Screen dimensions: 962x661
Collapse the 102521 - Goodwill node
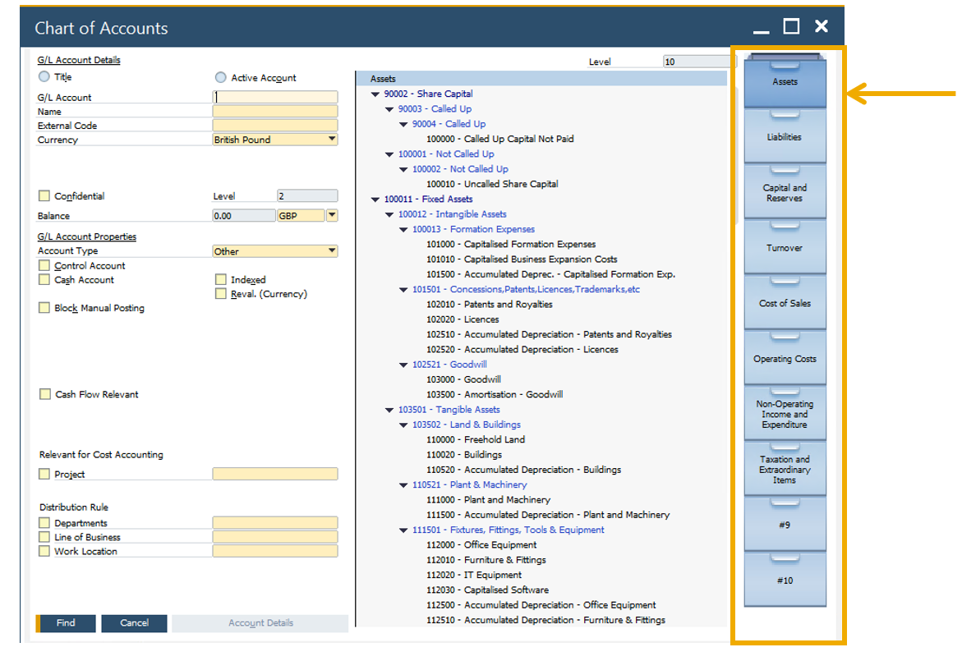click(x=403, y=365)
